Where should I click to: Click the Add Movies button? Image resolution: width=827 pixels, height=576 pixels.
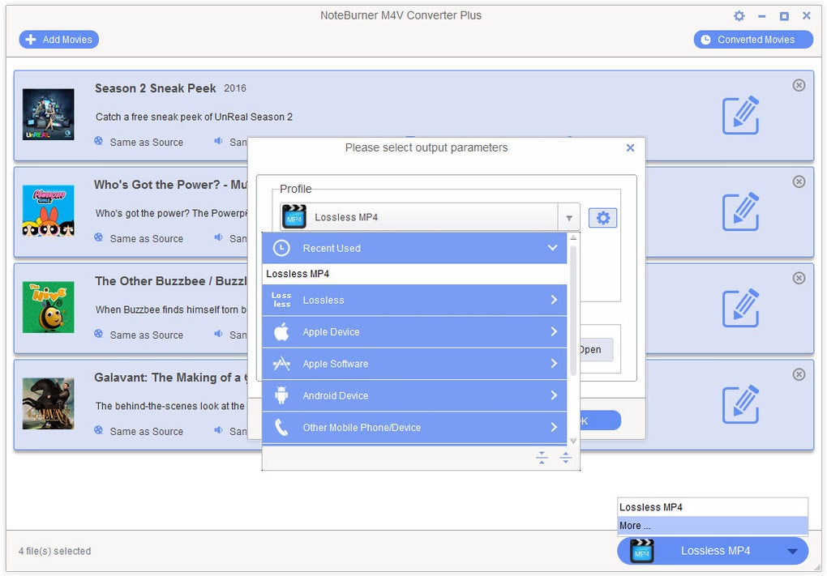pyautogui.click(x=59, y=40)
